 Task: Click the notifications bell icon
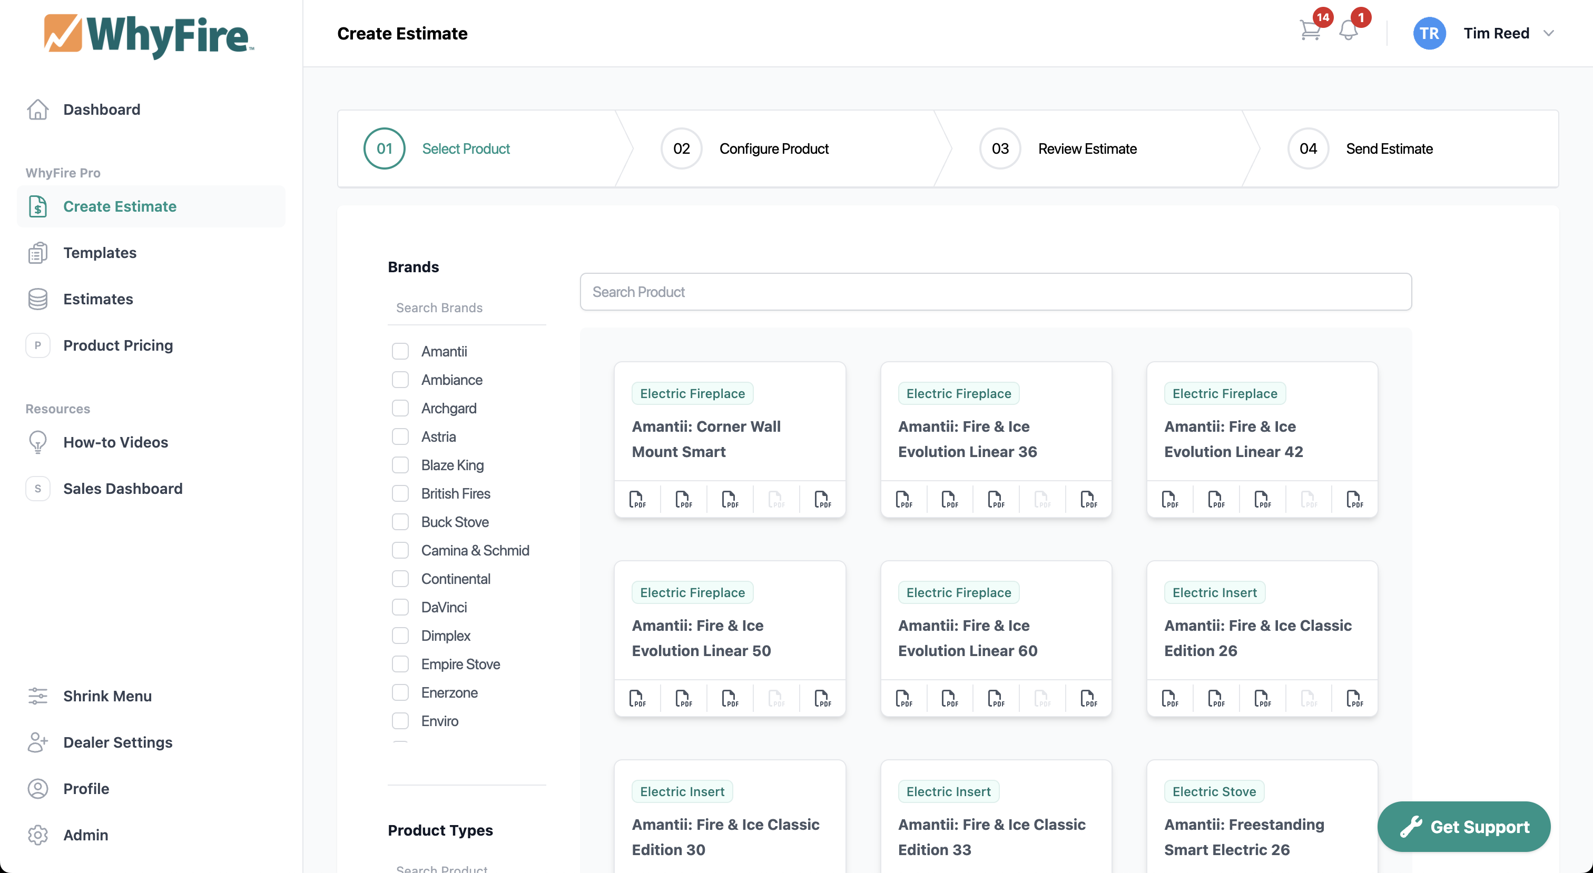coord(1349,31)
